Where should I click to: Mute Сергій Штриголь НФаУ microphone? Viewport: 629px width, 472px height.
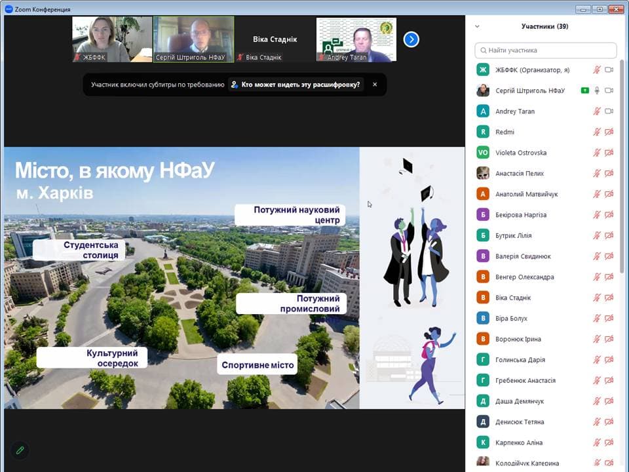597,90
